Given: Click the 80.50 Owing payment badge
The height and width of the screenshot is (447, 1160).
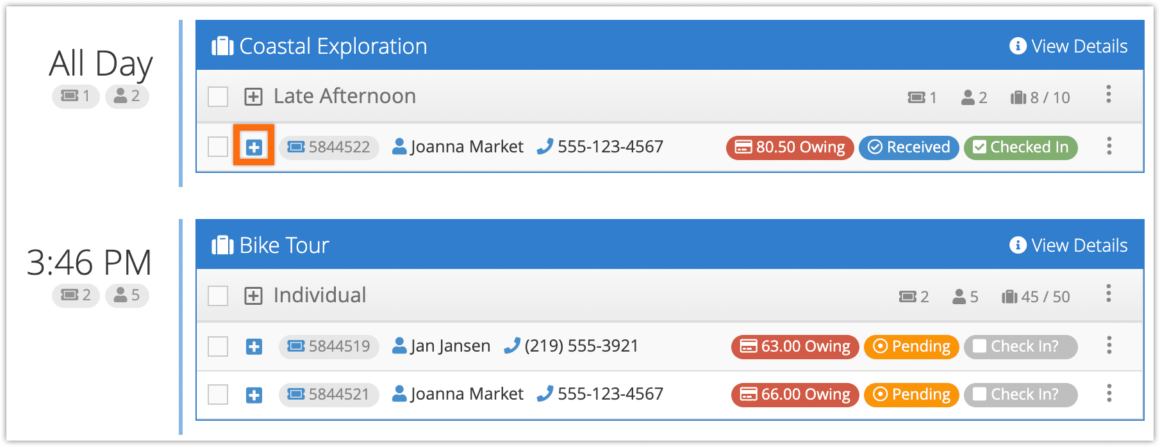Looking at the screenshot, I should (x=790, y=147).
